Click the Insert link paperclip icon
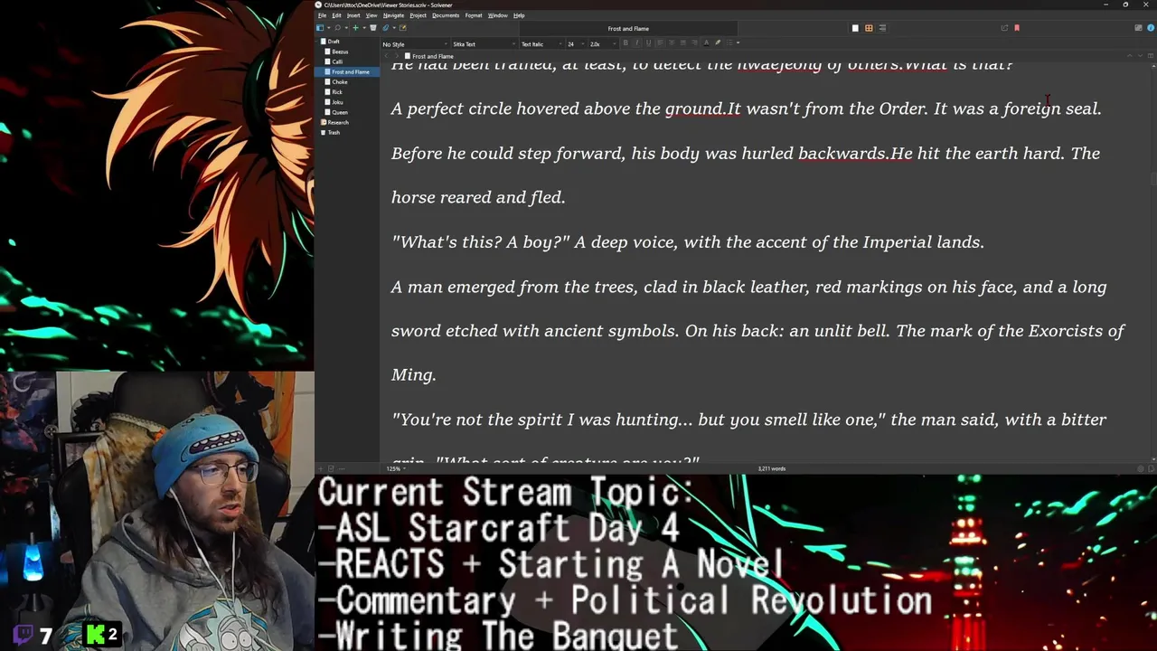The image size is (1157, 651). 386,28
